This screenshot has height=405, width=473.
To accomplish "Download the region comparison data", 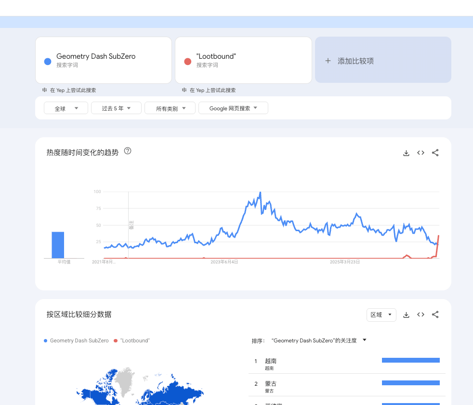I will pos(406,315).
